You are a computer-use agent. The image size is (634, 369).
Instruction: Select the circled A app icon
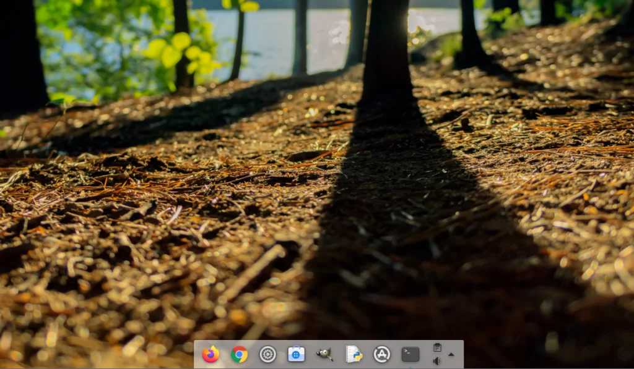tap(381, 354)
